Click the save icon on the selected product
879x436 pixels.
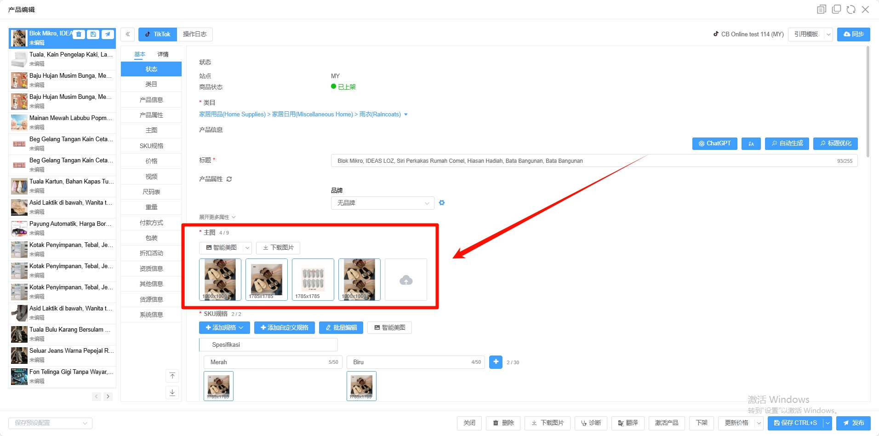pyautogui.click(x=93, y=34)
